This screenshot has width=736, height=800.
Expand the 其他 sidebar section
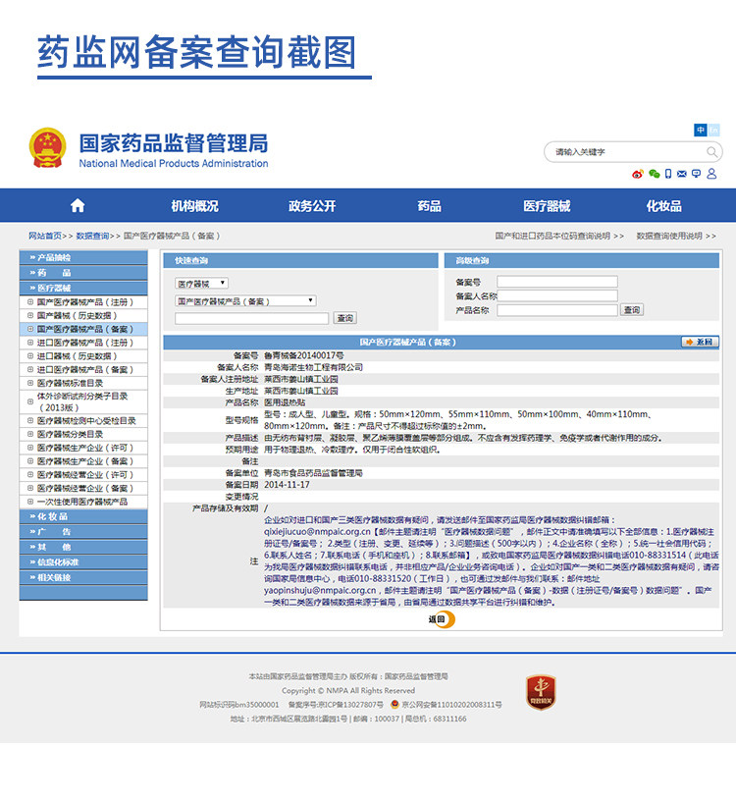coord(83,547)
